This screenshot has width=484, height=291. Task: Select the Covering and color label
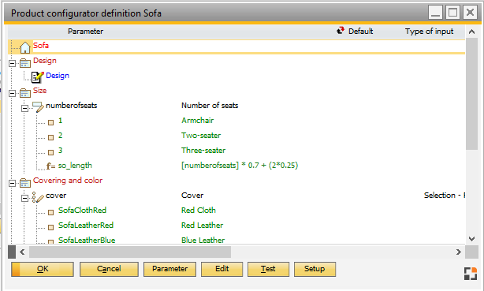point(68,181)
